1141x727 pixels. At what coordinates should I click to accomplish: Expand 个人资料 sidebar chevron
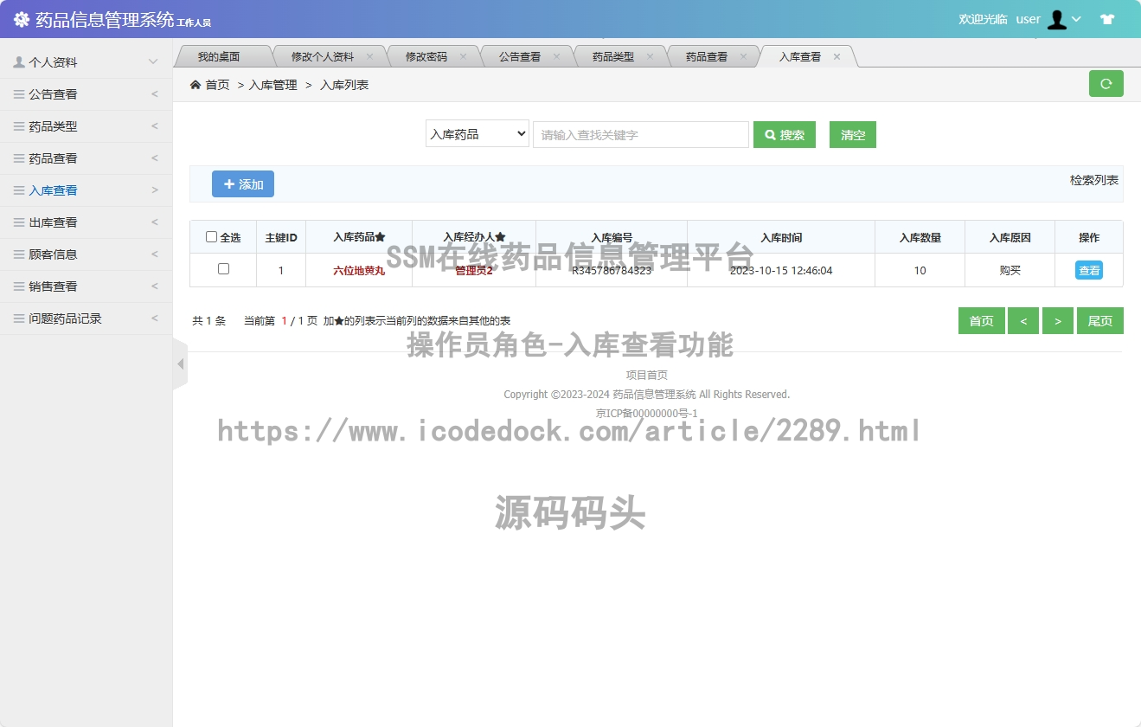point(153,62)
